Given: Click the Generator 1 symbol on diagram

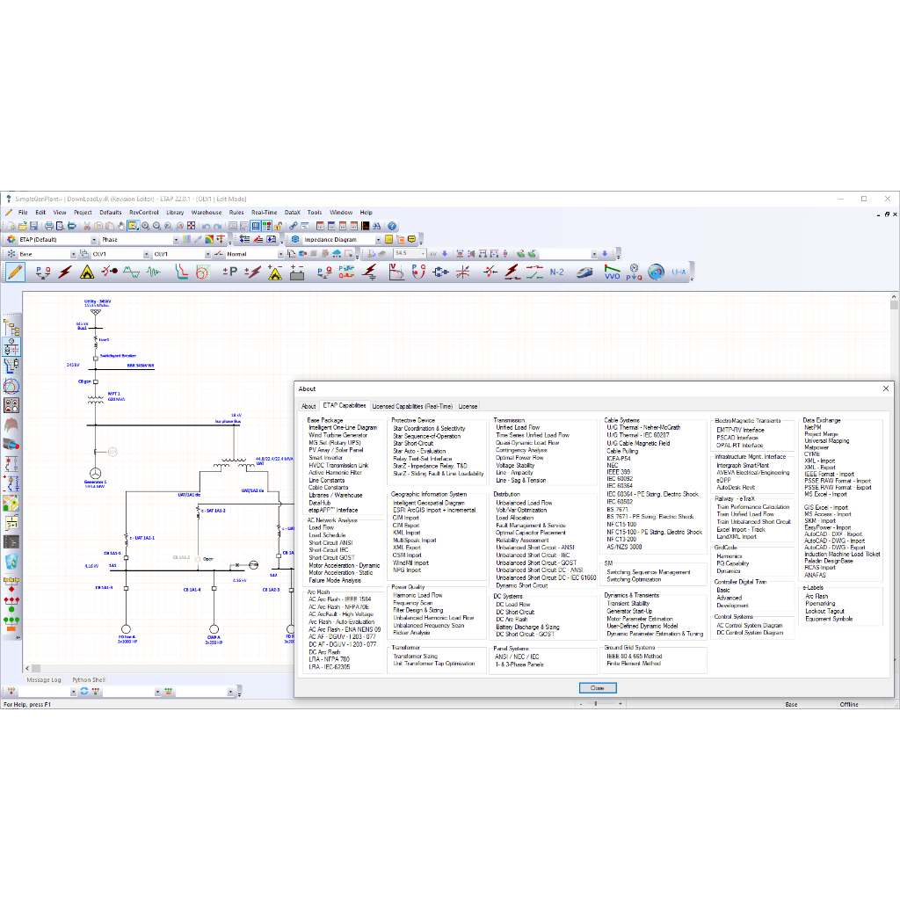Looking at the screenshot, I should [95, 474].
